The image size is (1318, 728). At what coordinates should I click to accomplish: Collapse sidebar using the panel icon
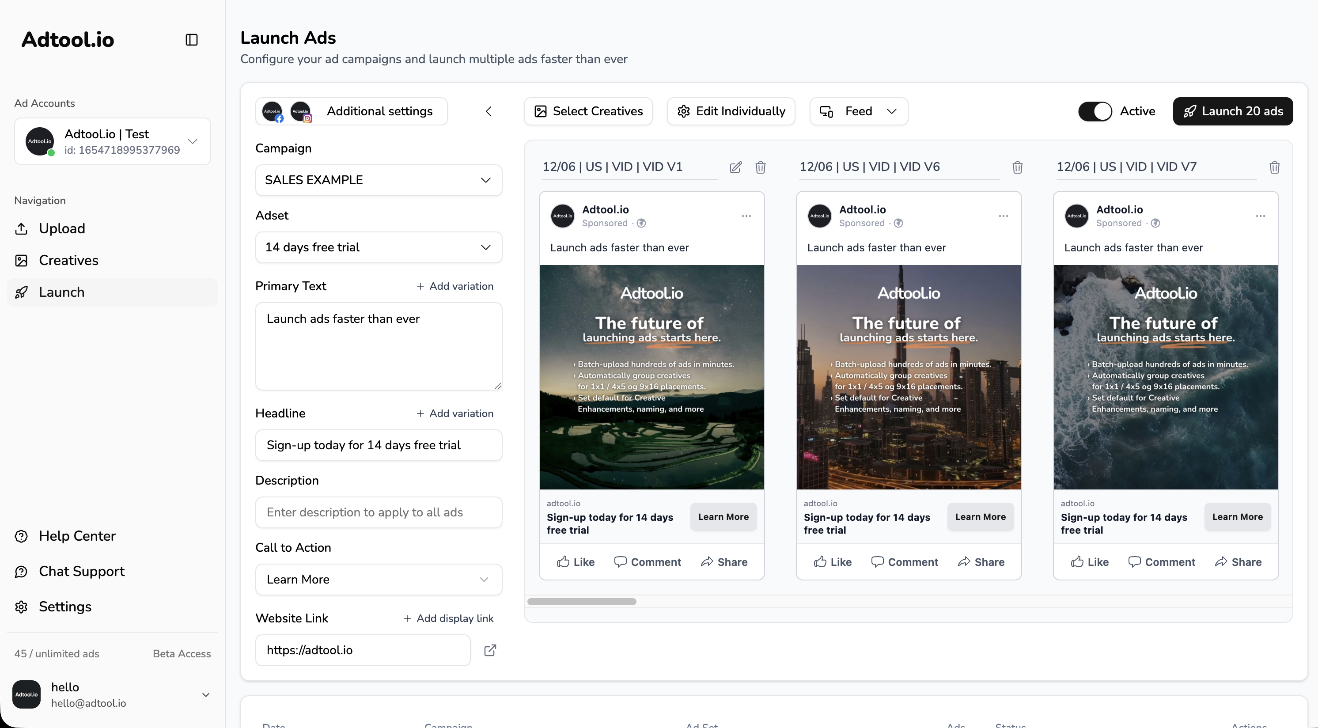(191, 39)
